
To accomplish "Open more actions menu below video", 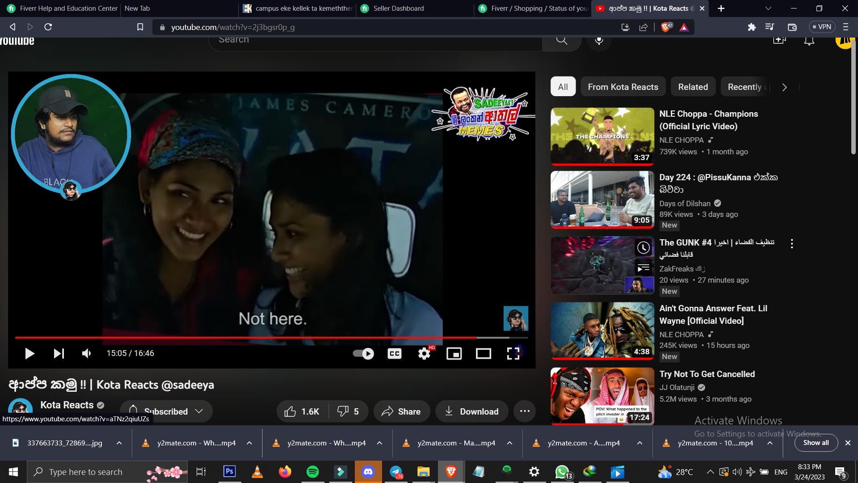I will 525,411.
